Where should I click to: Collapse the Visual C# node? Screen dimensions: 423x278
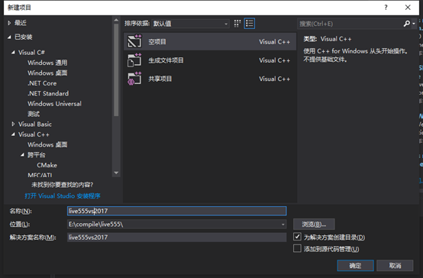click(x=13, y=53)
